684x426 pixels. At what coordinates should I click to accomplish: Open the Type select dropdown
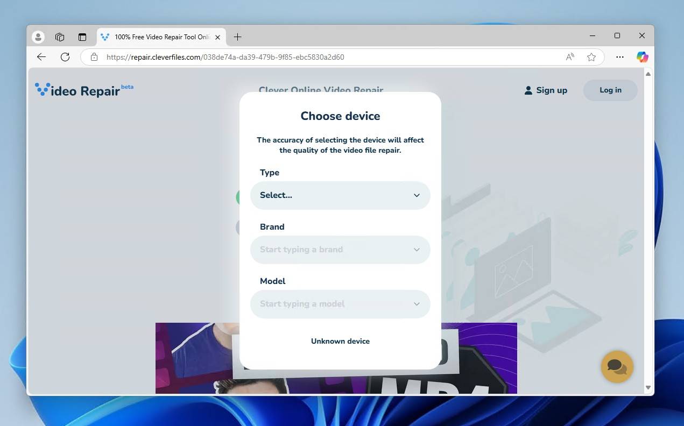pos(340,195)
